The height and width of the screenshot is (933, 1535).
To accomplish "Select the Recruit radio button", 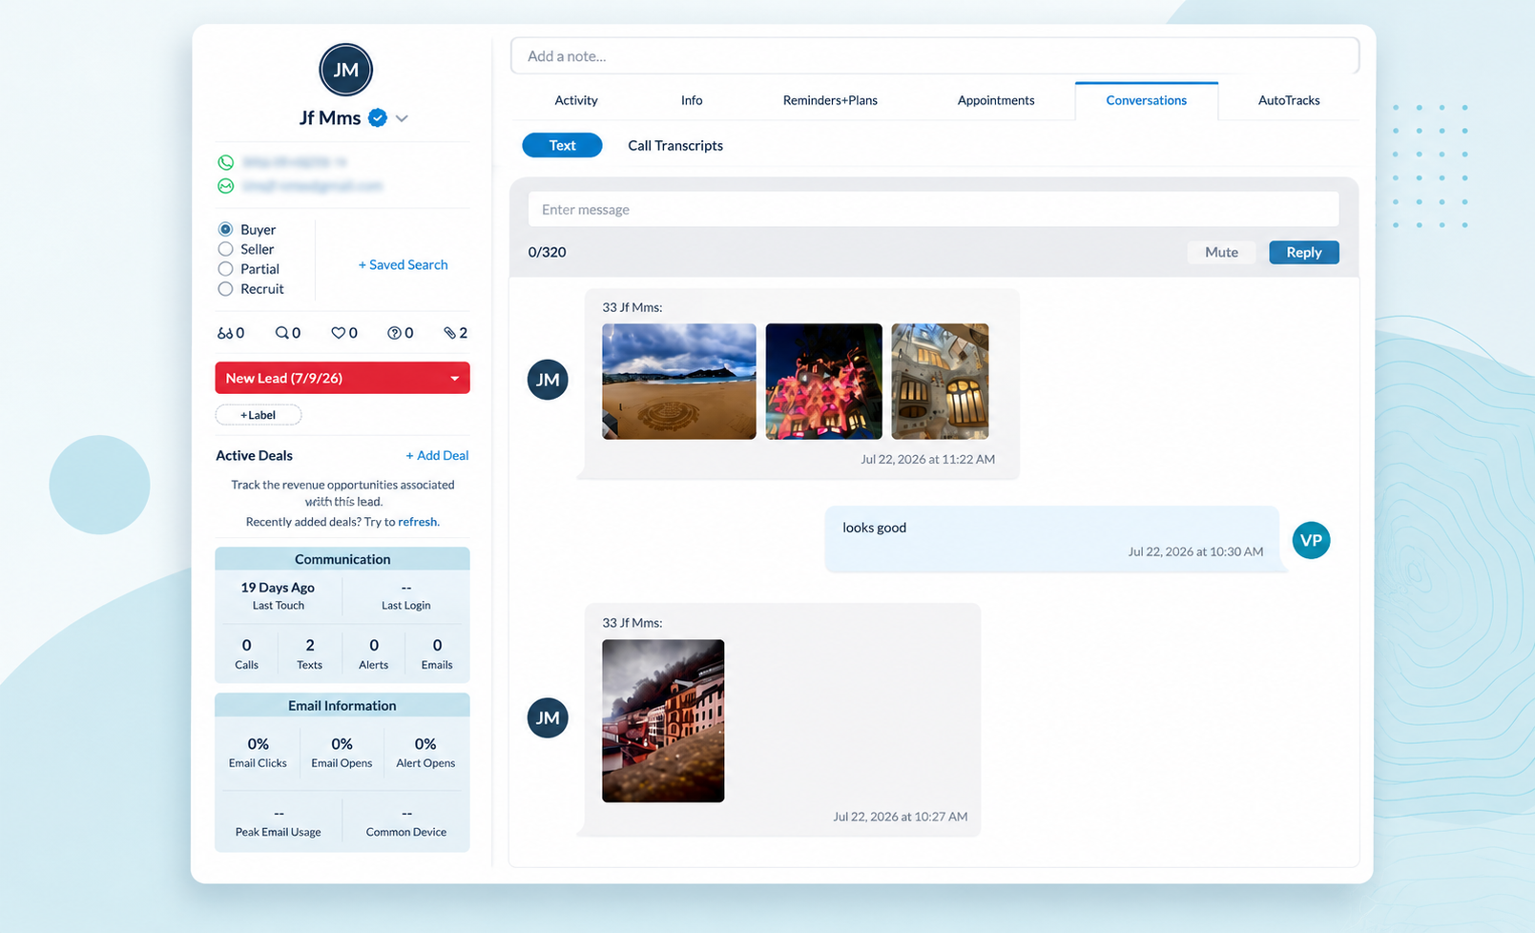I will pos(225,289).
